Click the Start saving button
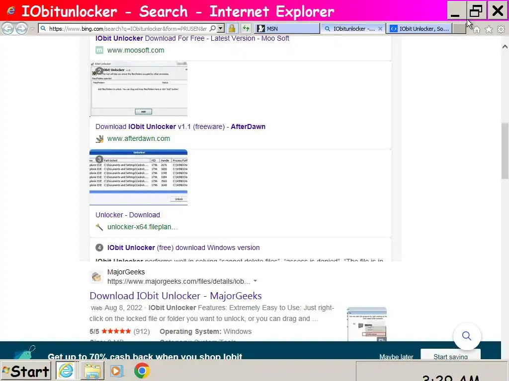This screenshot has width=509, height=381. [x=450, y=355]
